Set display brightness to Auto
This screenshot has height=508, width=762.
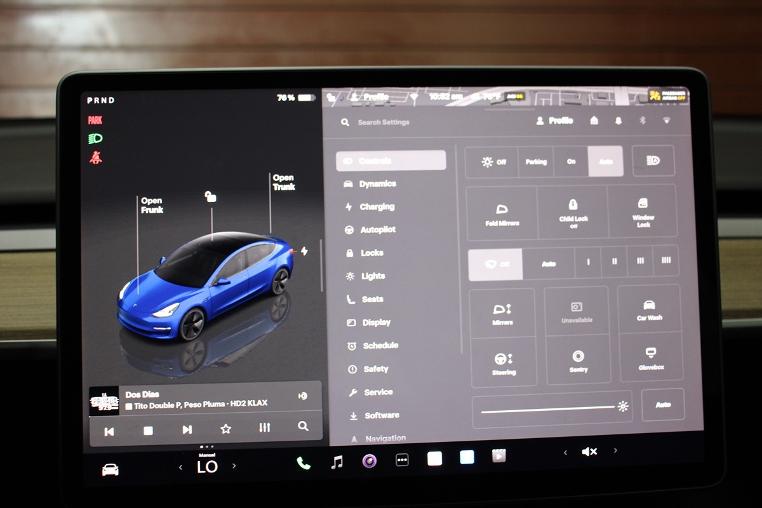click(x=662, y=404)
